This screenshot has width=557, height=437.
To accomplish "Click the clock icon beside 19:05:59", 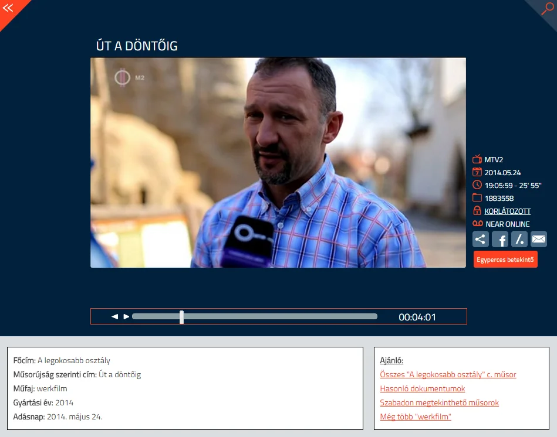I will (x=477, y=185).
